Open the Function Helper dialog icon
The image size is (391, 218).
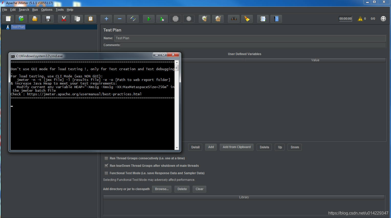263,19
